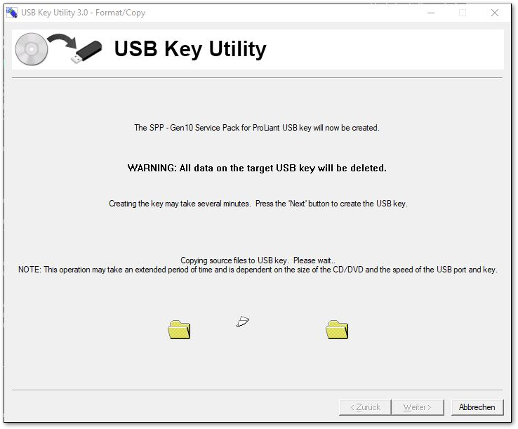The width and height of the screenshot is (518, 429).
Task: Click the CD disc icon in header
Action: tap(32, 49)
